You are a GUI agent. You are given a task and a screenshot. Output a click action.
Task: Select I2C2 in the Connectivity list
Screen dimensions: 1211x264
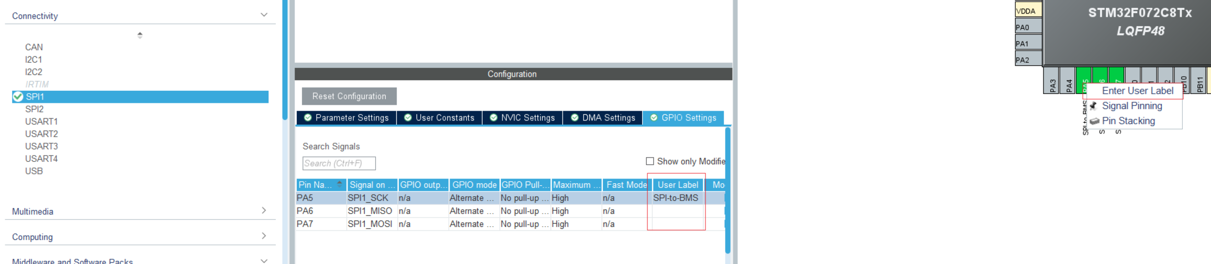(x=33, y=72)
